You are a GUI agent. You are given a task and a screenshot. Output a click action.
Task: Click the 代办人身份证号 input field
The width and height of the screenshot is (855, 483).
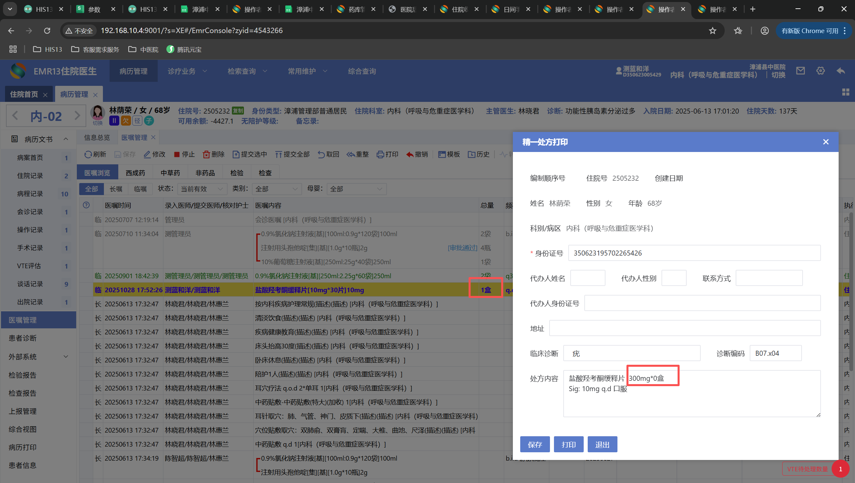click(x=702, y=303)
